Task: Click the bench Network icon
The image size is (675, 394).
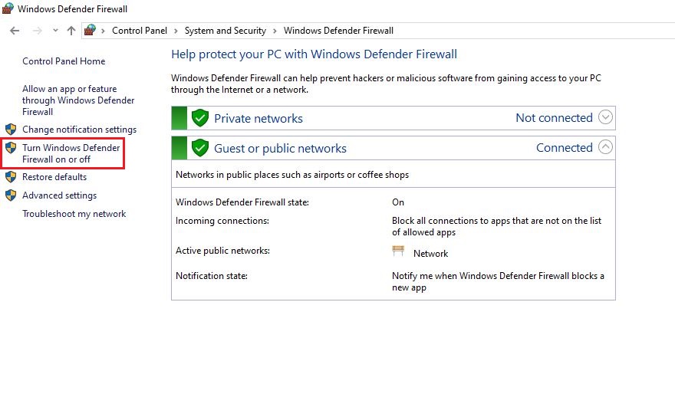Action: point(398,251)
